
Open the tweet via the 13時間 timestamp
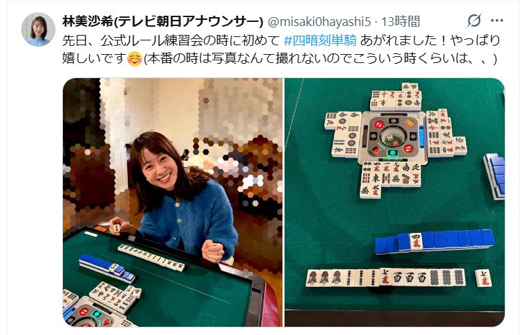tap(400, 22)
